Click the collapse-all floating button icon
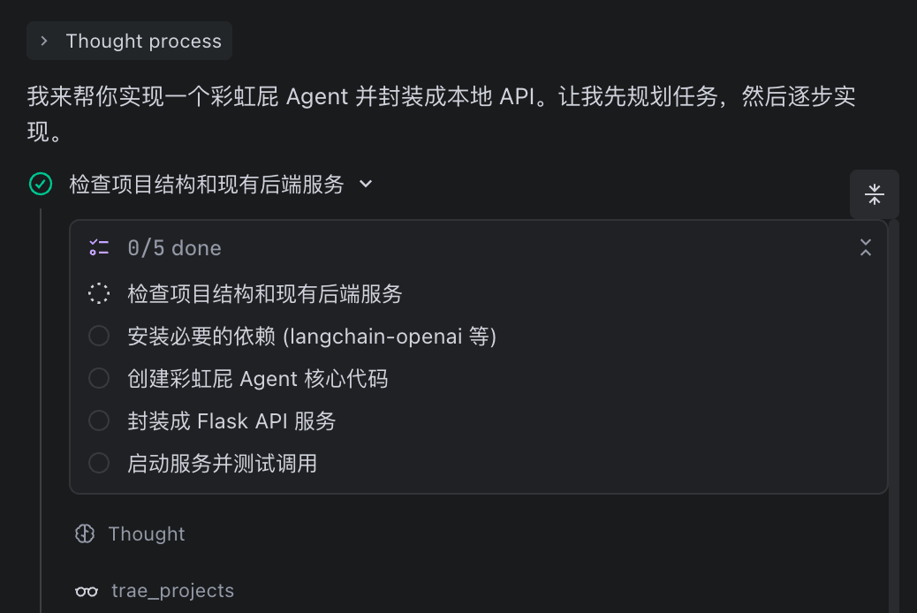Screen dimensions: 917x613 click(875, 194)
